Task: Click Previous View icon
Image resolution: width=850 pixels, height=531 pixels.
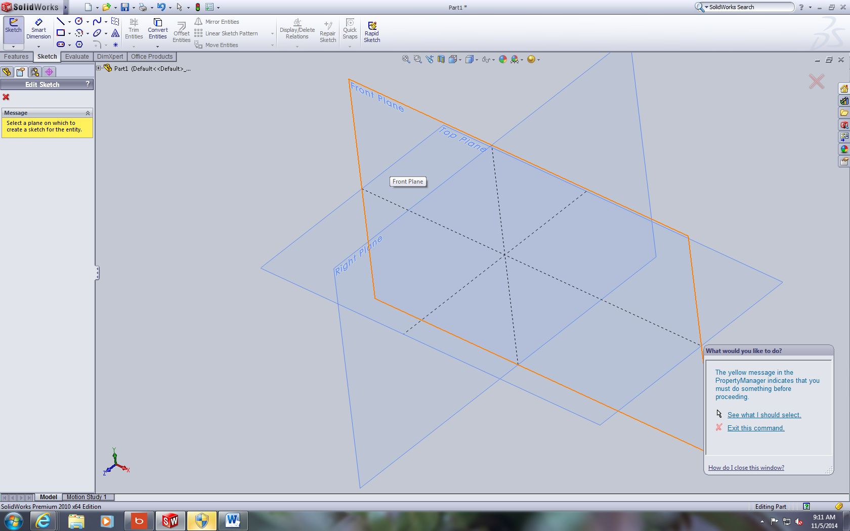Action: point(430,59)
